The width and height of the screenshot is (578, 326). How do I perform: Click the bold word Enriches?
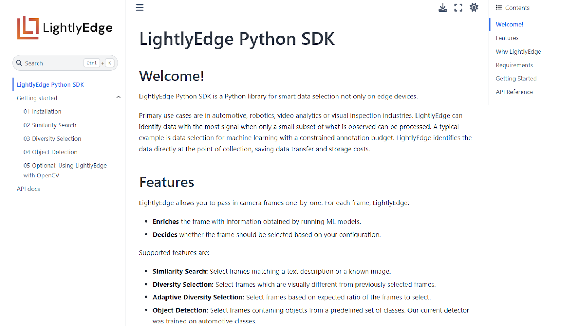click(x=166, y=221)
